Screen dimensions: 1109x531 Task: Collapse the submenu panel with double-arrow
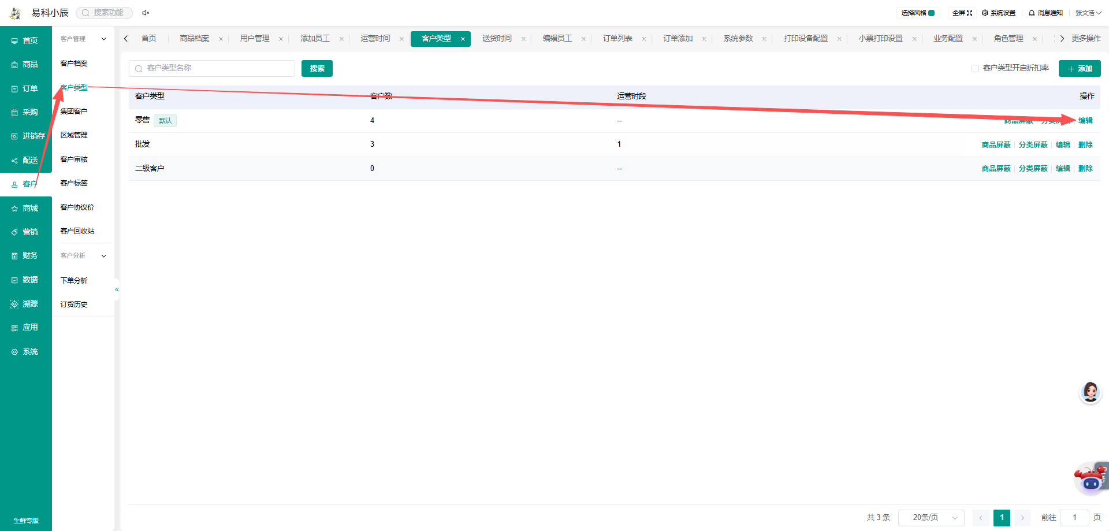coord(117,289)
